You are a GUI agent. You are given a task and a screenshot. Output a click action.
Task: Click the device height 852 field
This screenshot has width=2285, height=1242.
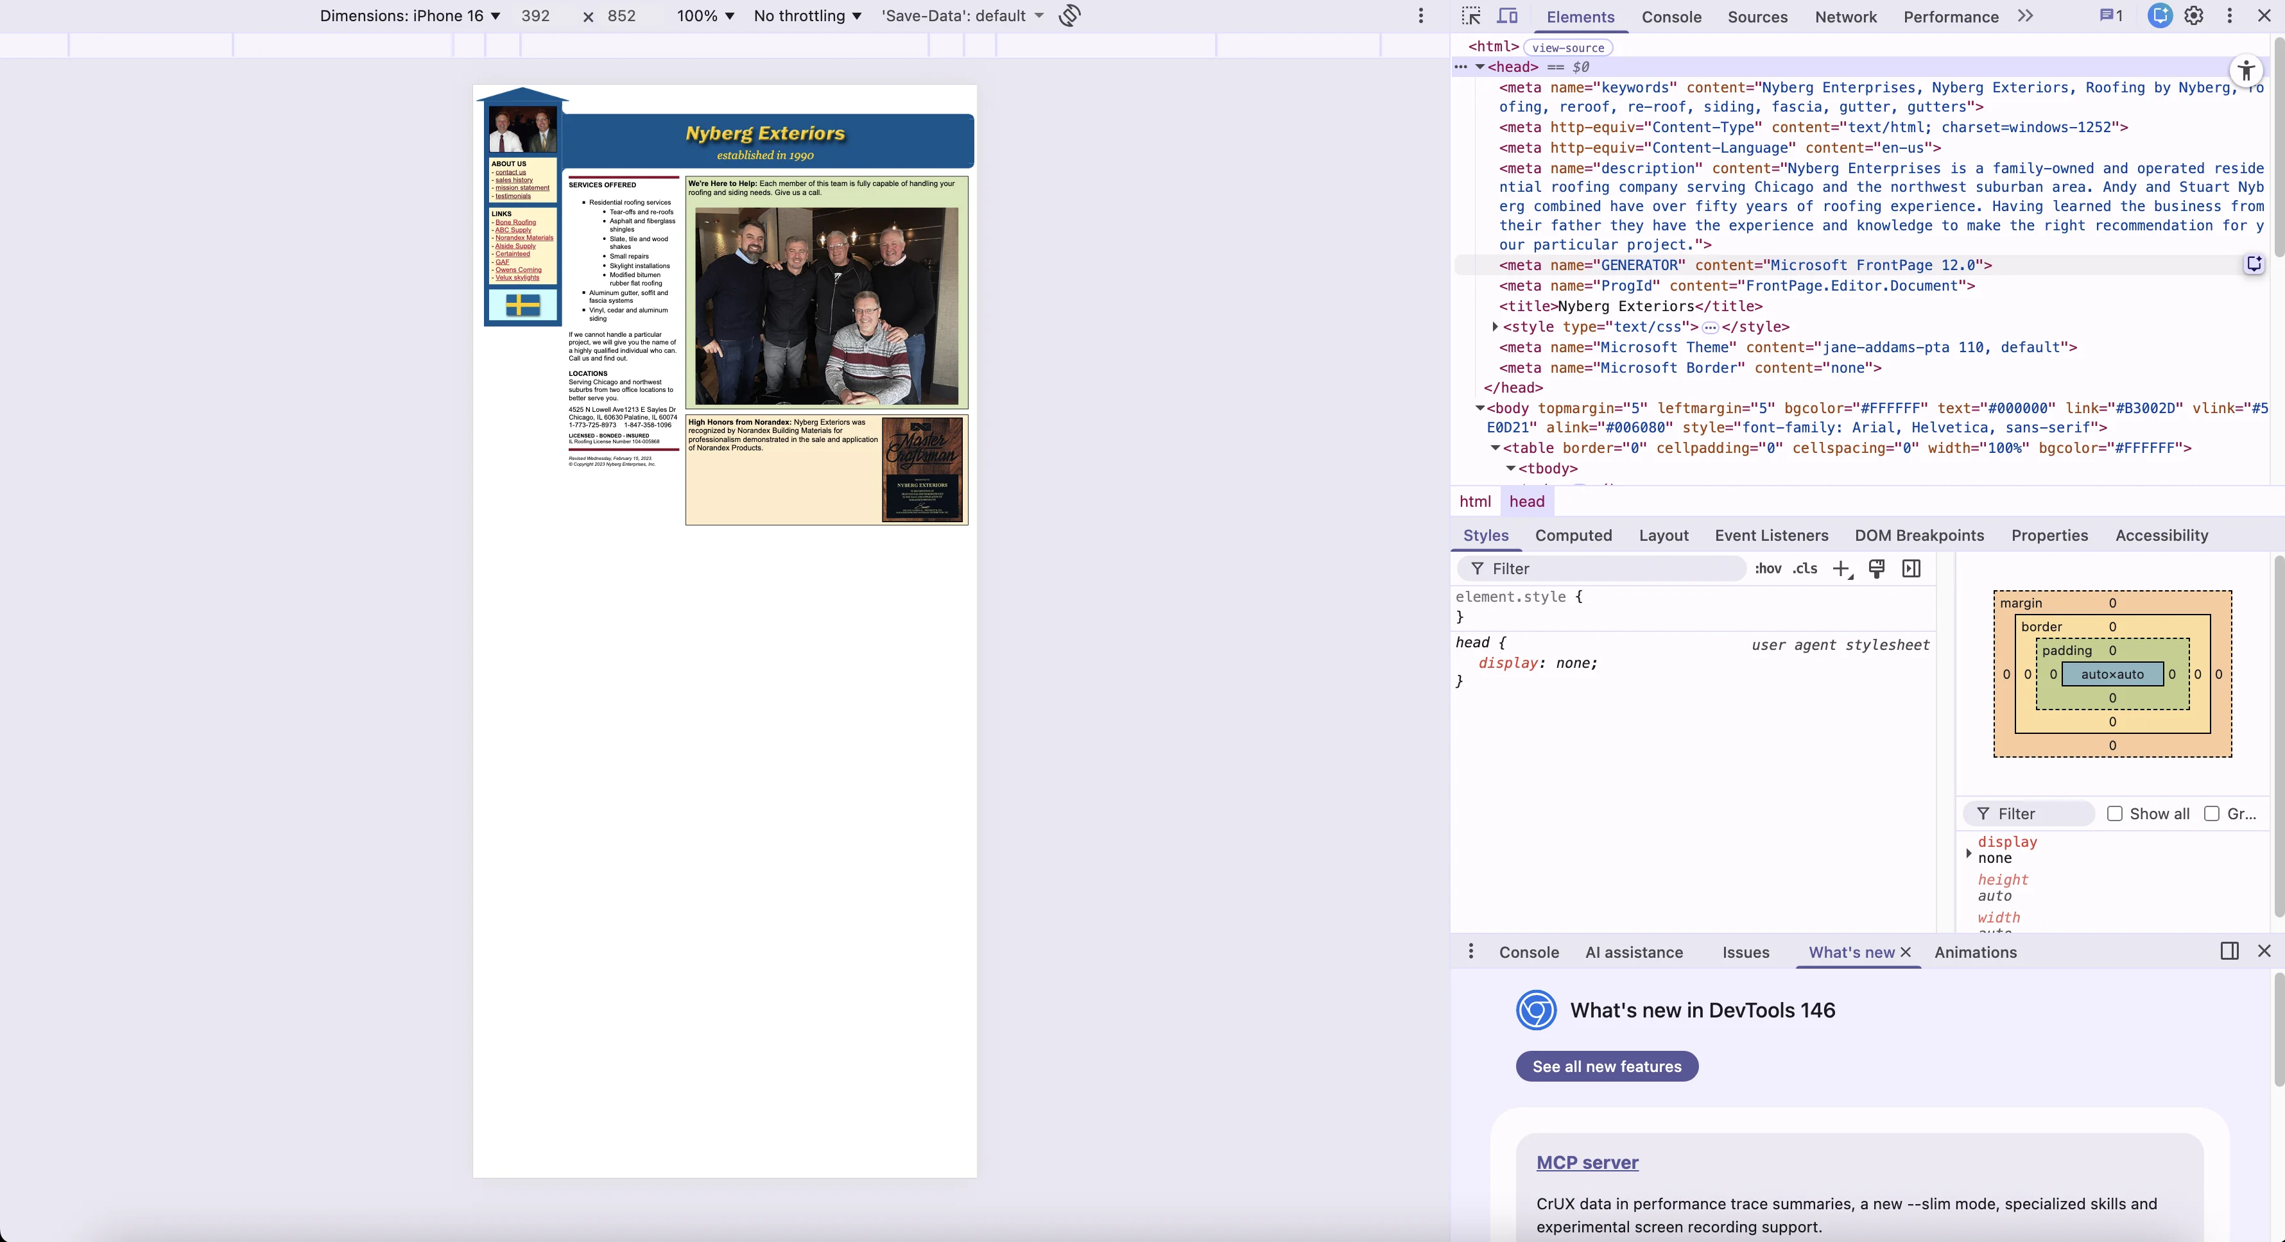click(x=622, y=16)
